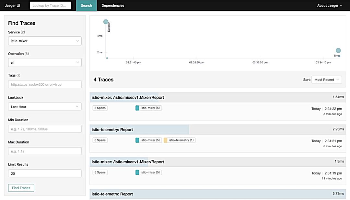Click the 5 Spans tag in 2:31:19 trace
350x200 pixels.
(x=100, y=173)
